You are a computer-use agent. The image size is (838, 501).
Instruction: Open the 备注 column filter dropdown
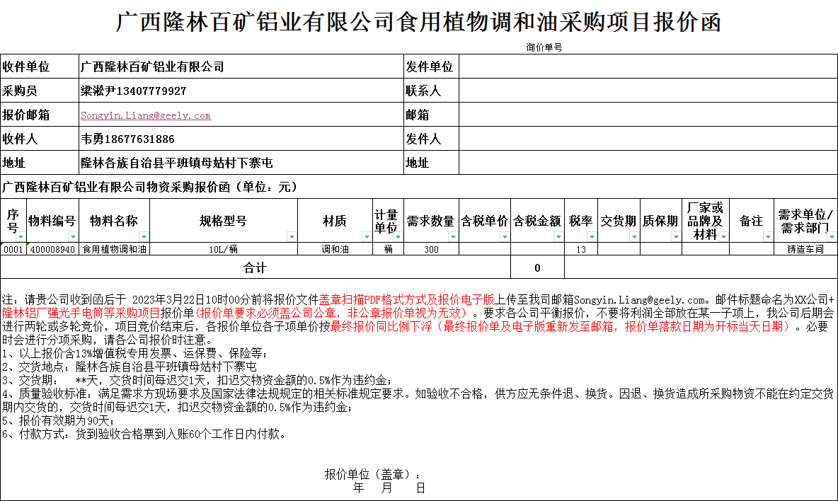click(x=767, y=236)
